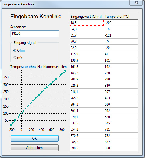The height and width of the screenshot is (158, 145).
Task: Click the 161,8 Ohm input cell
Action: click(87, 67)
